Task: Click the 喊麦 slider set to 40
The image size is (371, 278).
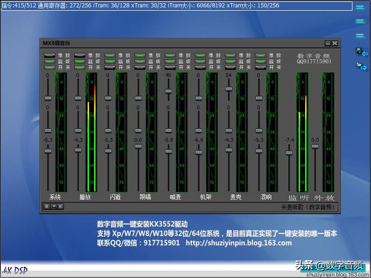Action: coord(169,91)
